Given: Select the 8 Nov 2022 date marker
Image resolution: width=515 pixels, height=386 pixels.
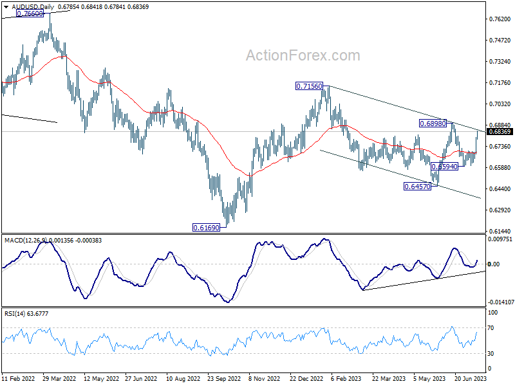Looking at the screenshot, I should (265, 378).
